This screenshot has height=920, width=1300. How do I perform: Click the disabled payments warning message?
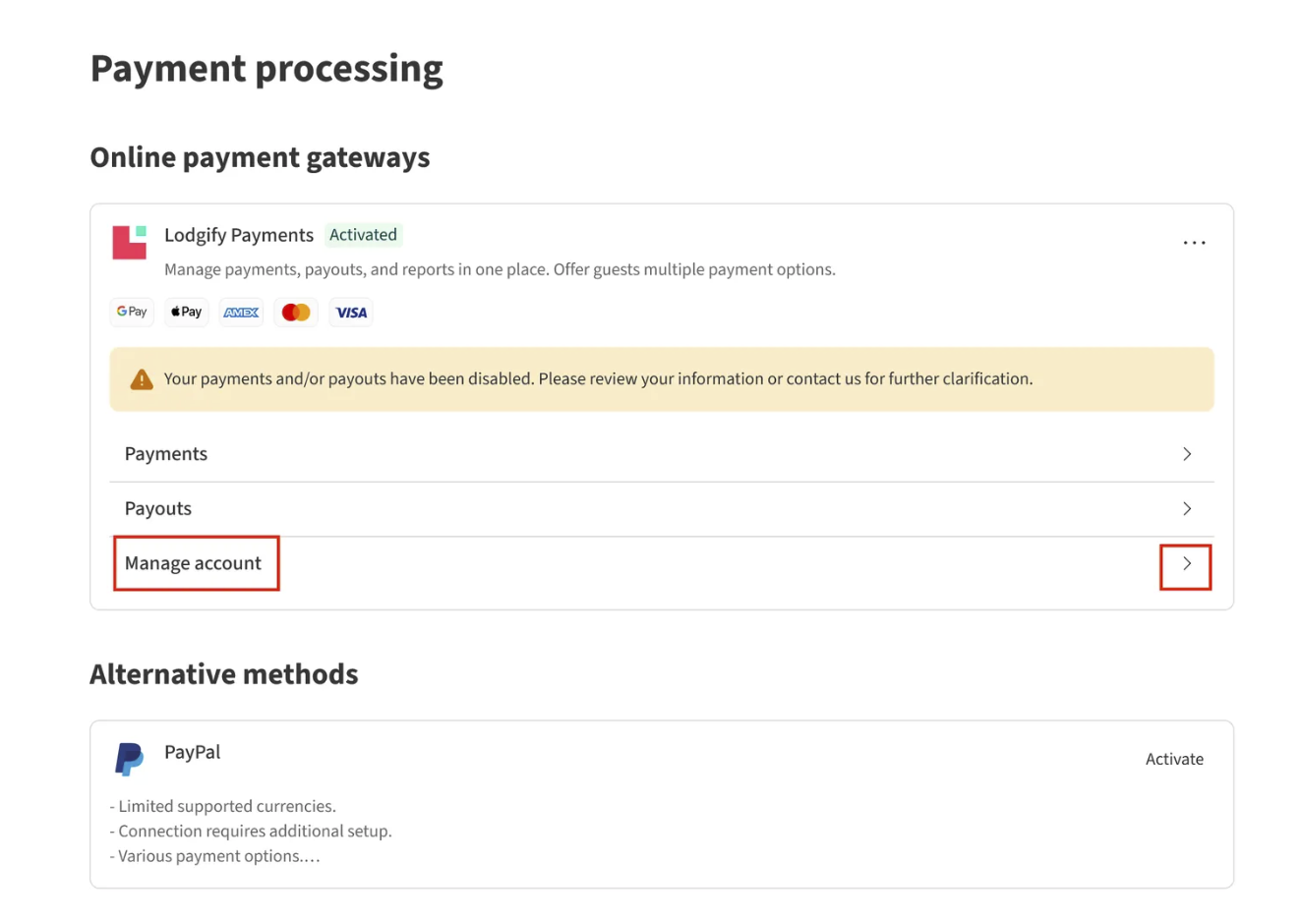(x=598, y=379)
